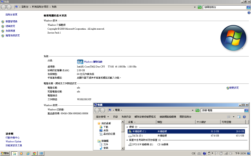This screenshot has height=156, width=251.
Task: Click uninstall or change a program
Action: point(145,117)
